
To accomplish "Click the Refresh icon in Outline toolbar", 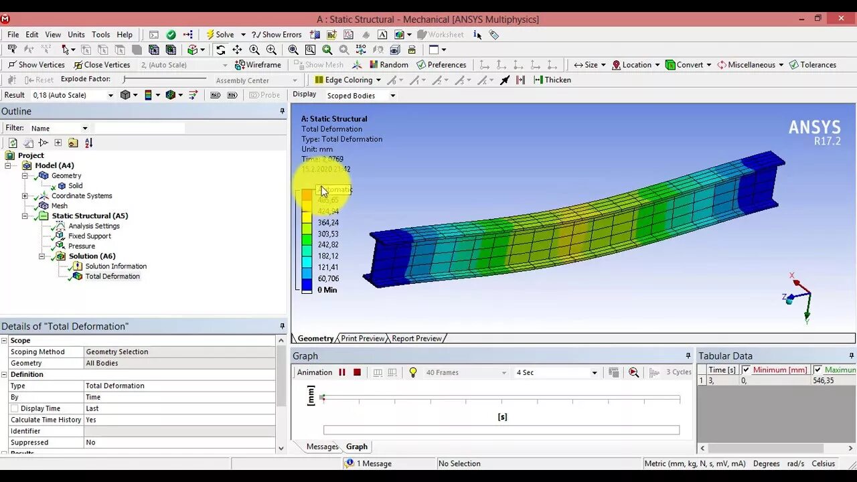I will click(x=13, y=143).
